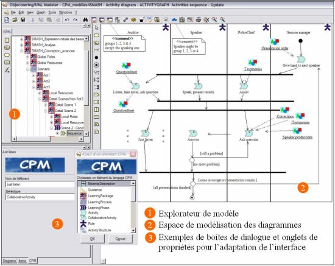
Task: Select Role in the CPM list
Action: (91, 224)
